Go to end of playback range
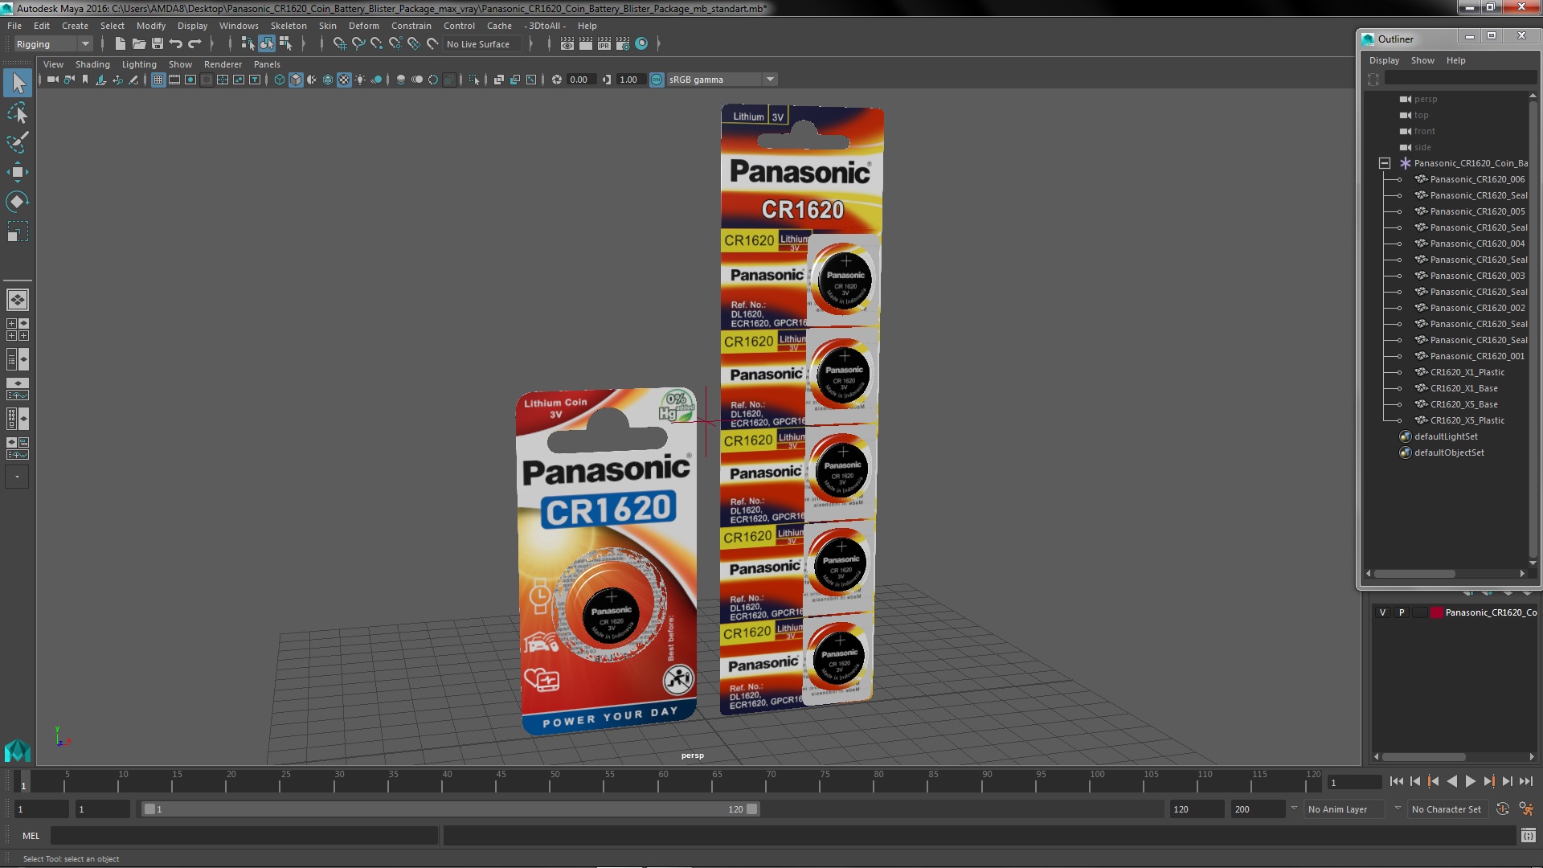 pyautogui.click(x=1525, y=781)
